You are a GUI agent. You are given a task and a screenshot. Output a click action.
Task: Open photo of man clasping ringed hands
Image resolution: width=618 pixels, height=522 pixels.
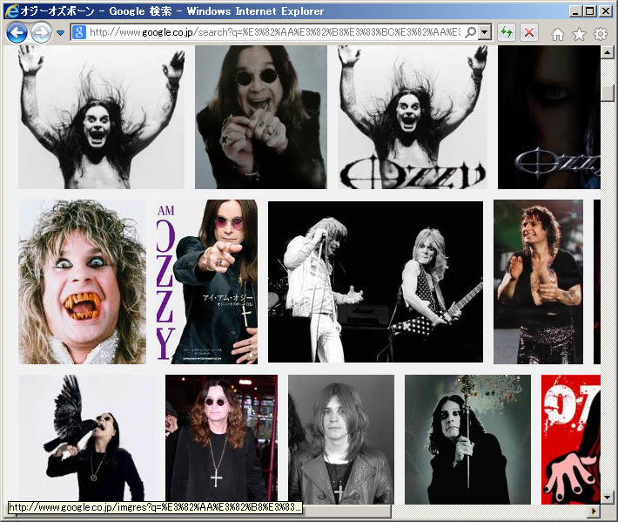click(x=261, y=117)
